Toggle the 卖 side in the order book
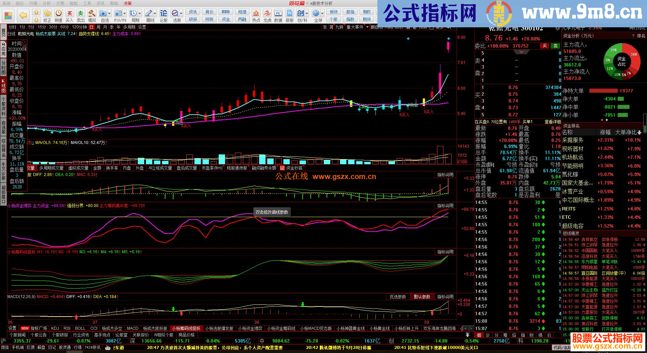The image size is (647, 353). click(555, 46)
